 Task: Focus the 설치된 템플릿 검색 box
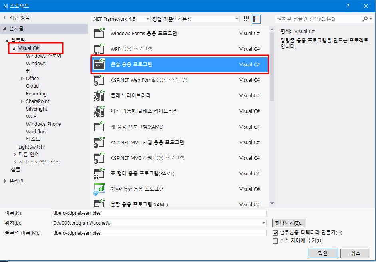coord(319,19)
